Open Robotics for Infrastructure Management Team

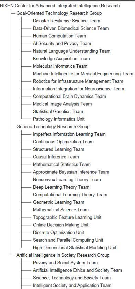click(78, 81)
